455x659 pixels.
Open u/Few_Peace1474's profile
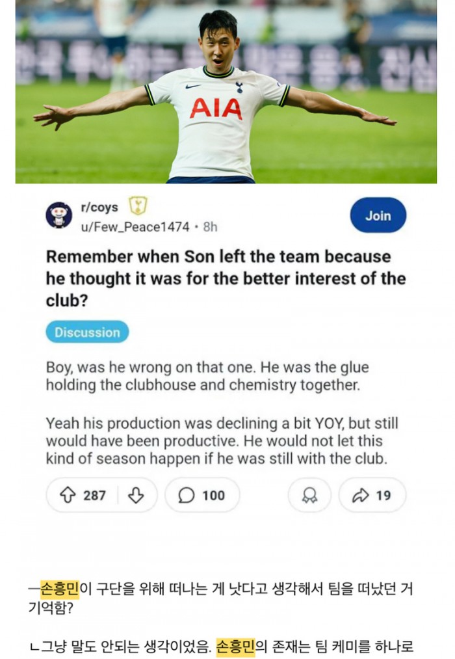coord(135,226)
